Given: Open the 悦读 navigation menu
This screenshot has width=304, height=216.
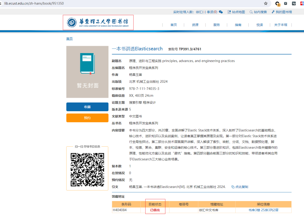Looking at the screenshot, I should 260,25.
